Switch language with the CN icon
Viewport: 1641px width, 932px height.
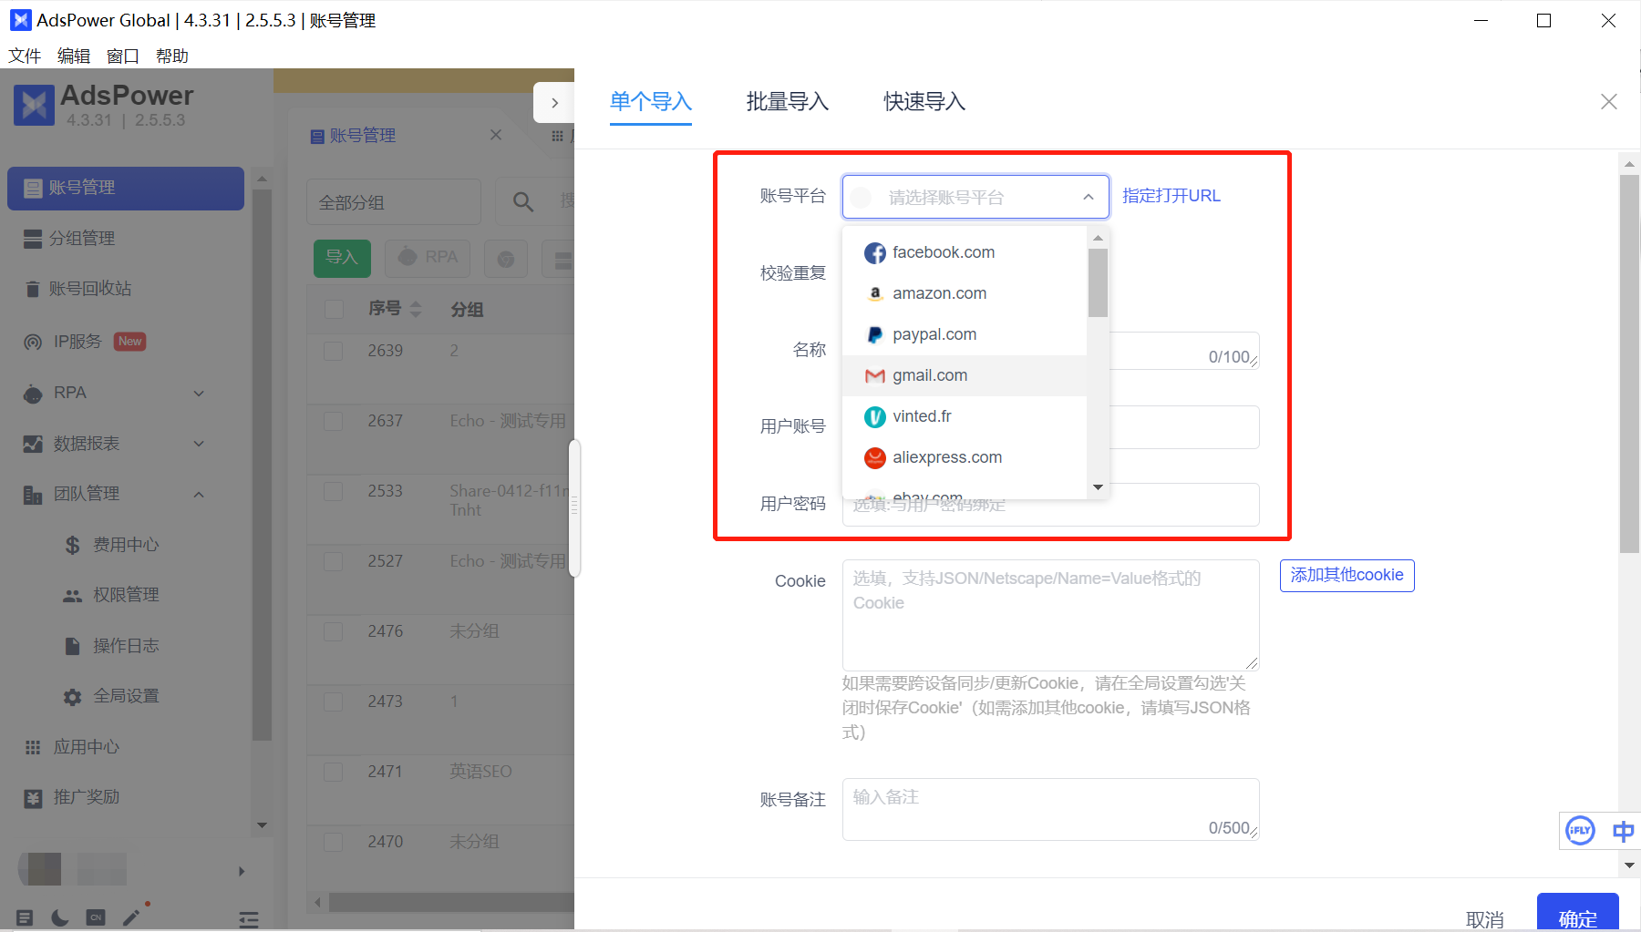tap(96, 917)
